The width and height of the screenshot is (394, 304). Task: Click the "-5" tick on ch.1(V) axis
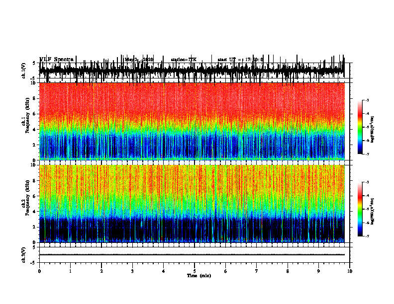[33, 78]
